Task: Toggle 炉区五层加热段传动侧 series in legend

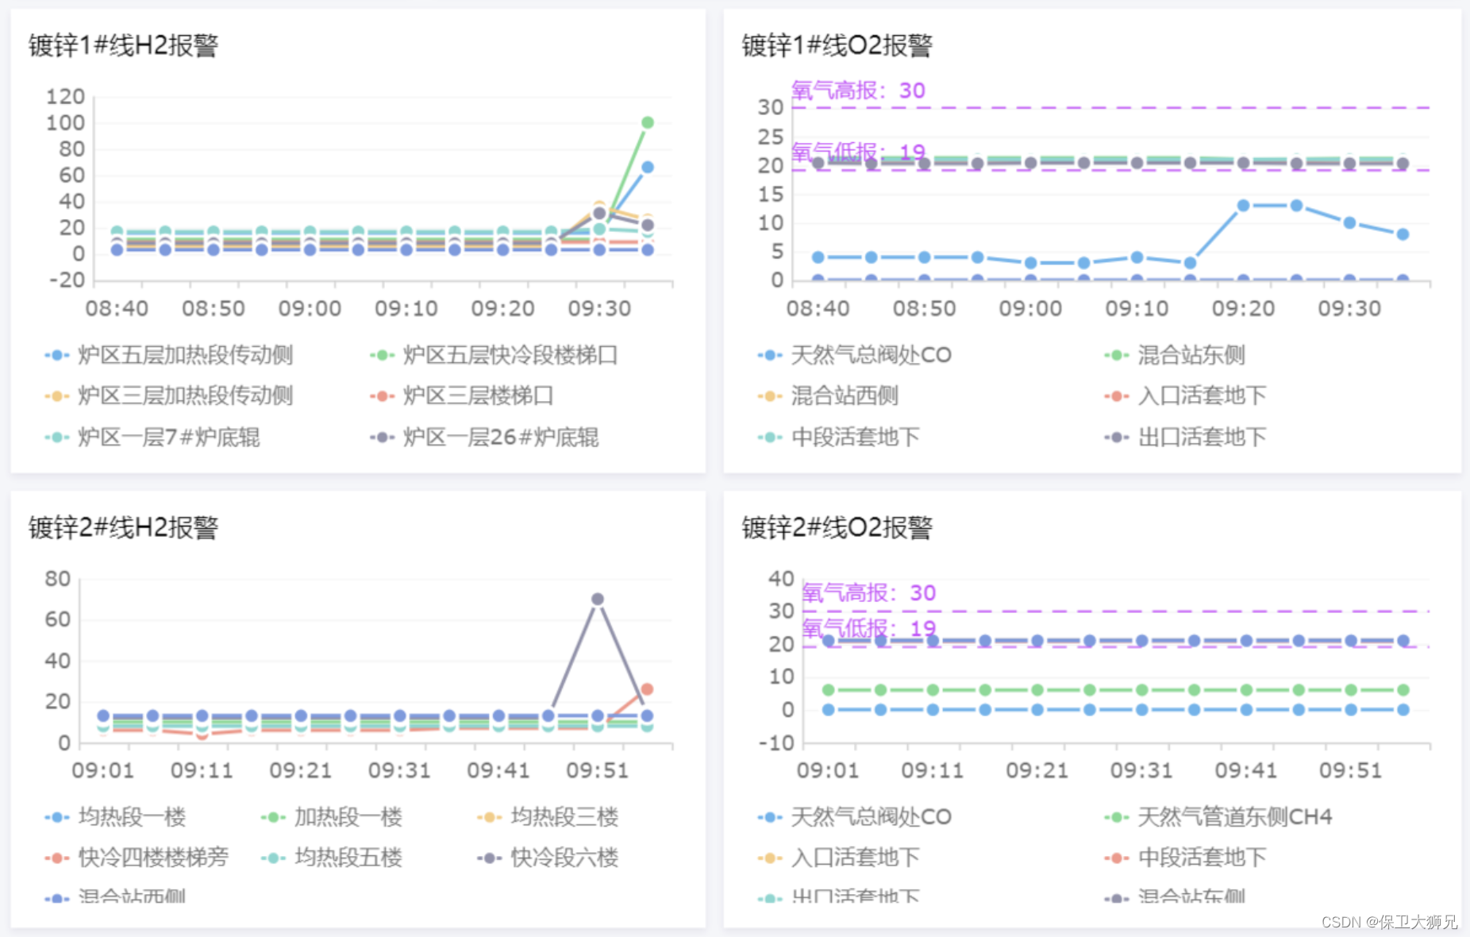Action: [169, 355]
